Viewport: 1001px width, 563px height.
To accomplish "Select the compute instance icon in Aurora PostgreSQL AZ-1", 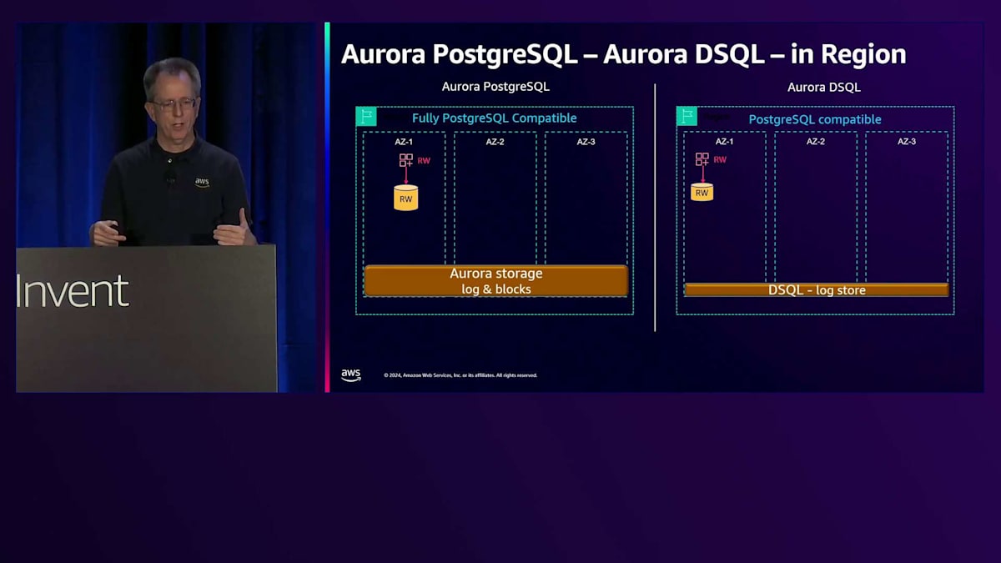I will (x=406, y=160).
